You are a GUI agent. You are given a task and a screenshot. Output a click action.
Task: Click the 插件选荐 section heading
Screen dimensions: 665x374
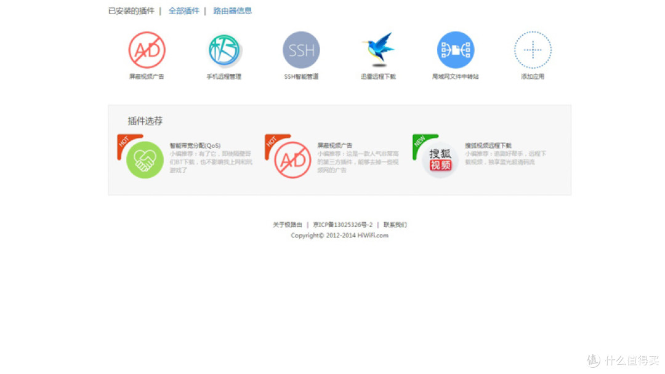coord(145,121)
